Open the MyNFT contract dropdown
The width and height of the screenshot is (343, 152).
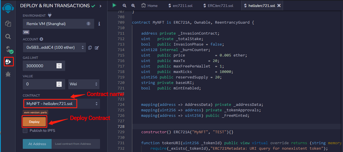pyautogui.click(x=61, y=104)
